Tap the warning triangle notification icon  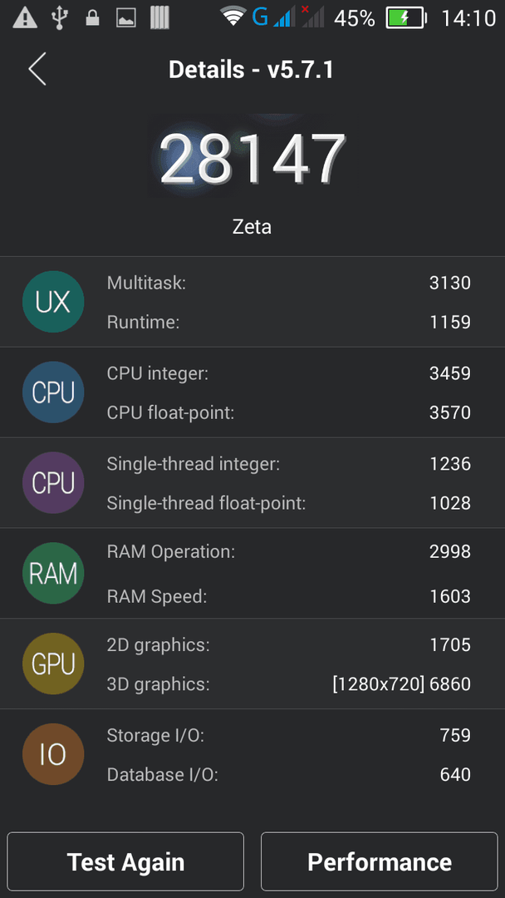(x=25, y=17)
